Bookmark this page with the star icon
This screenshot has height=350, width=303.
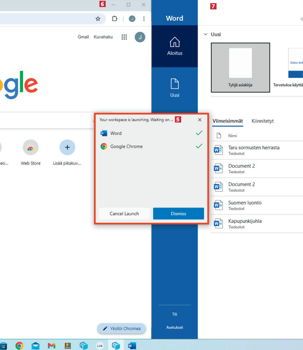tap(98, 18)
